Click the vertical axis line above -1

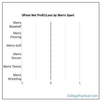pyautogui.click(x=22, y=51)
